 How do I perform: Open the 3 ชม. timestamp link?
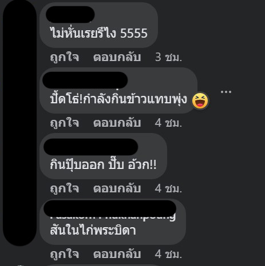coord(168,57)
